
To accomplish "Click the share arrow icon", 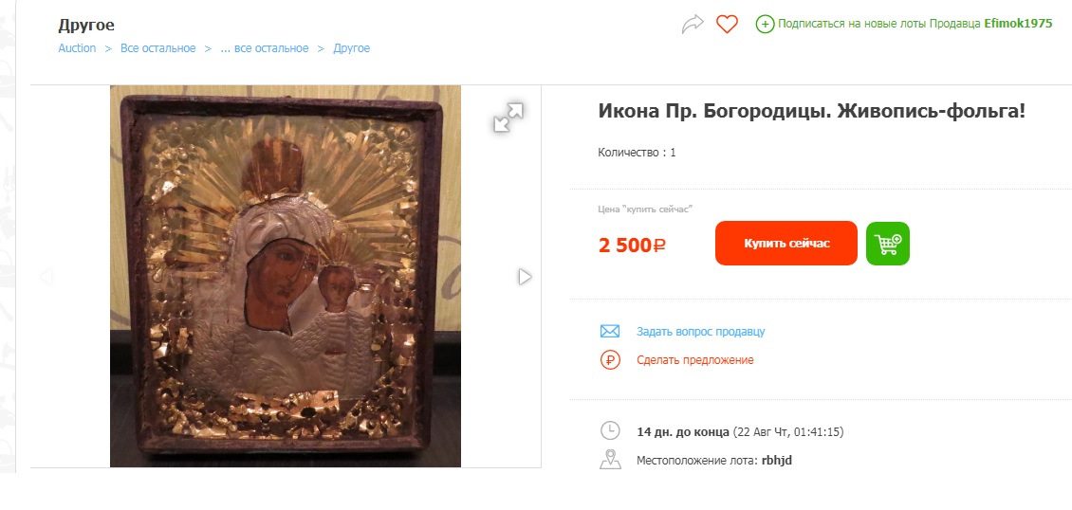I will 693,25.
